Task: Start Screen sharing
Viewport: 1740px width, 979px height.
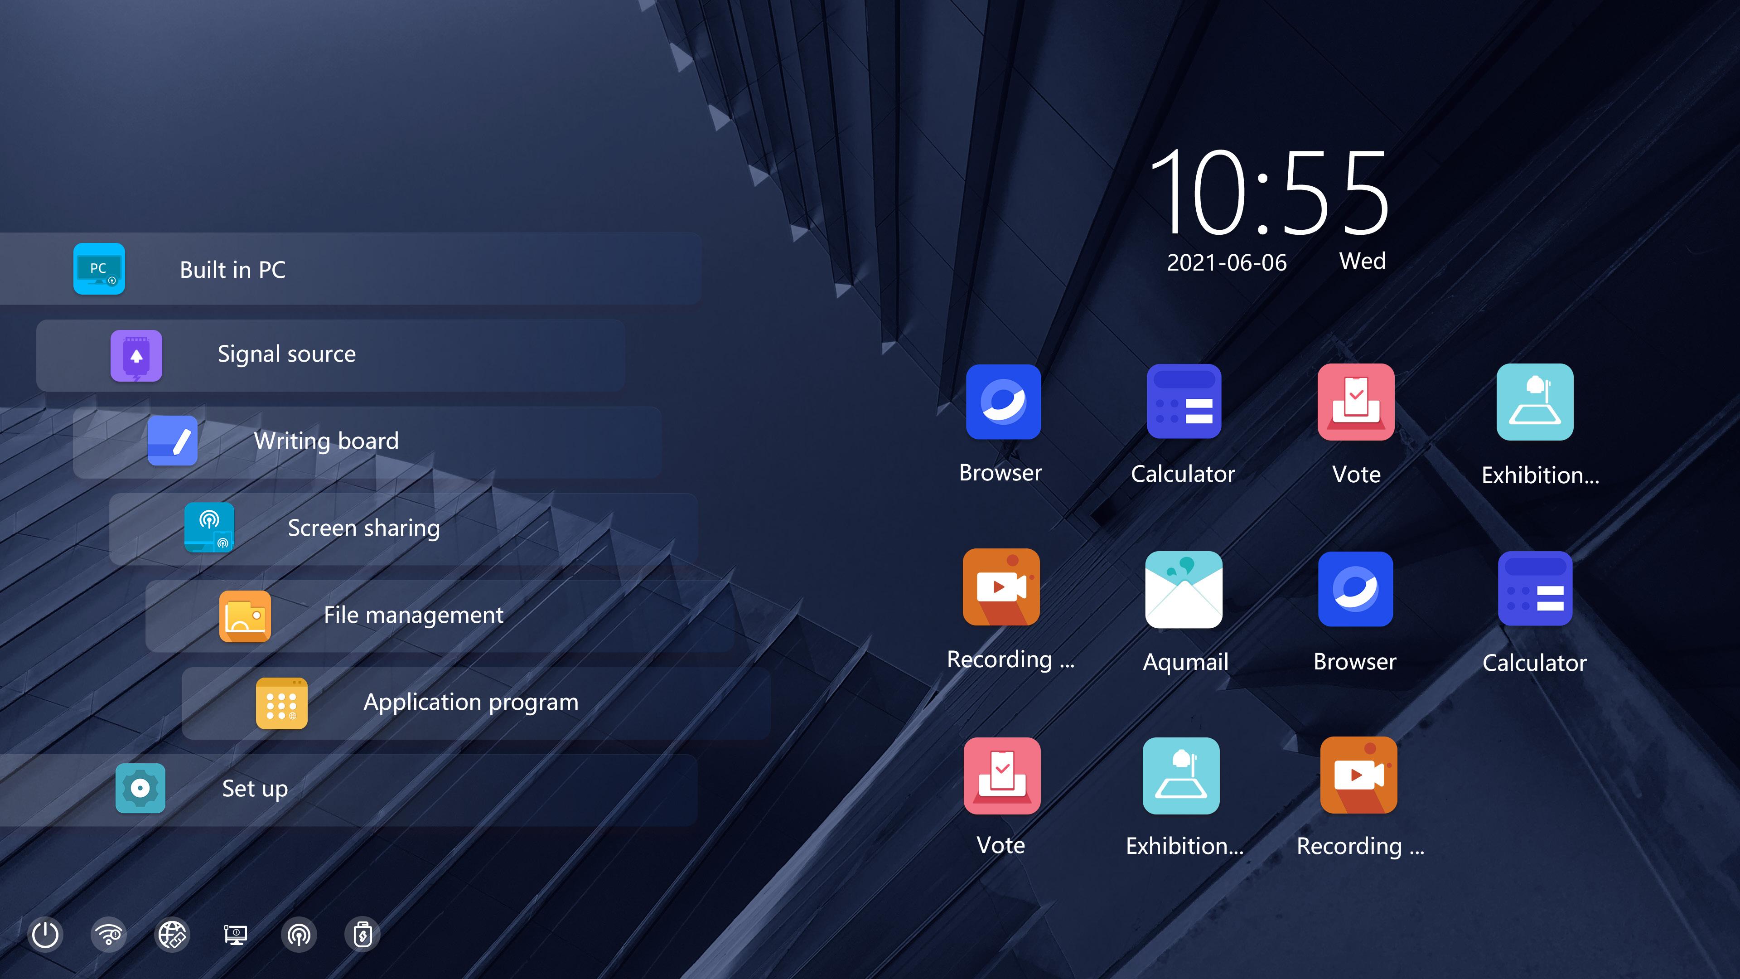Action: coord(363,528)
